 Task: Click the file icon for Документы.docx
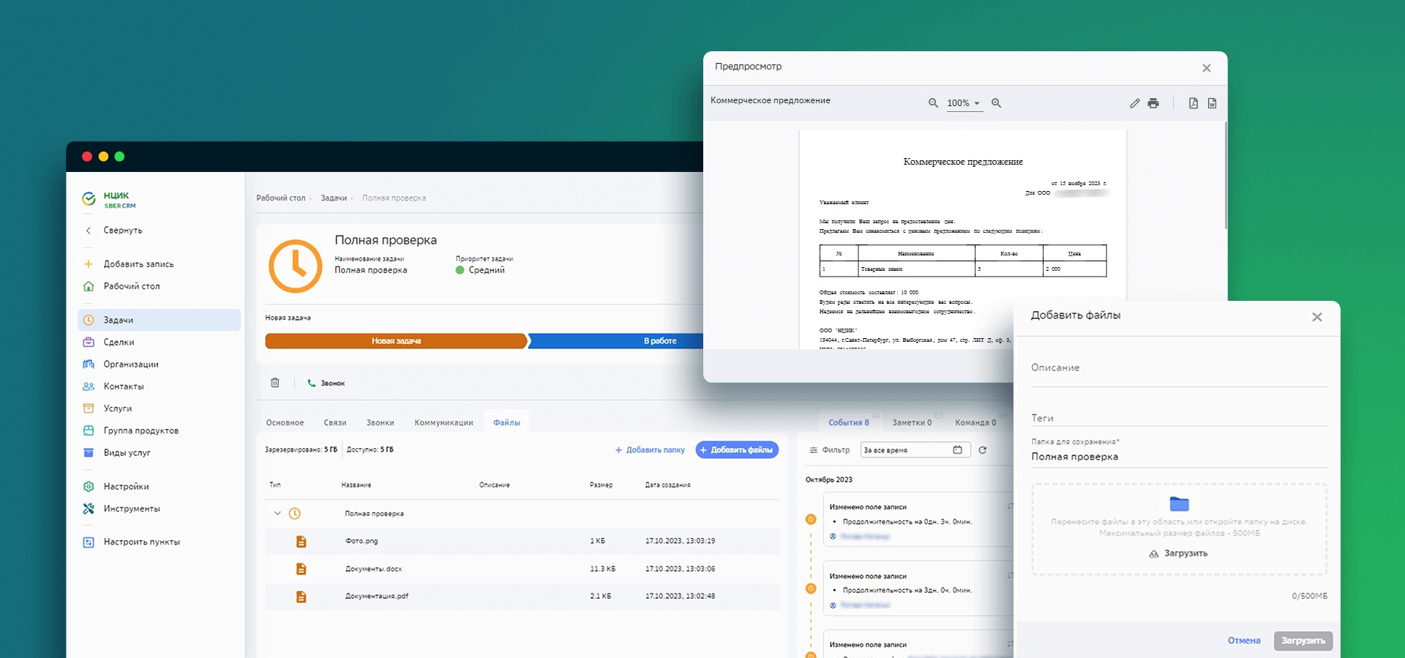point(301,569)
